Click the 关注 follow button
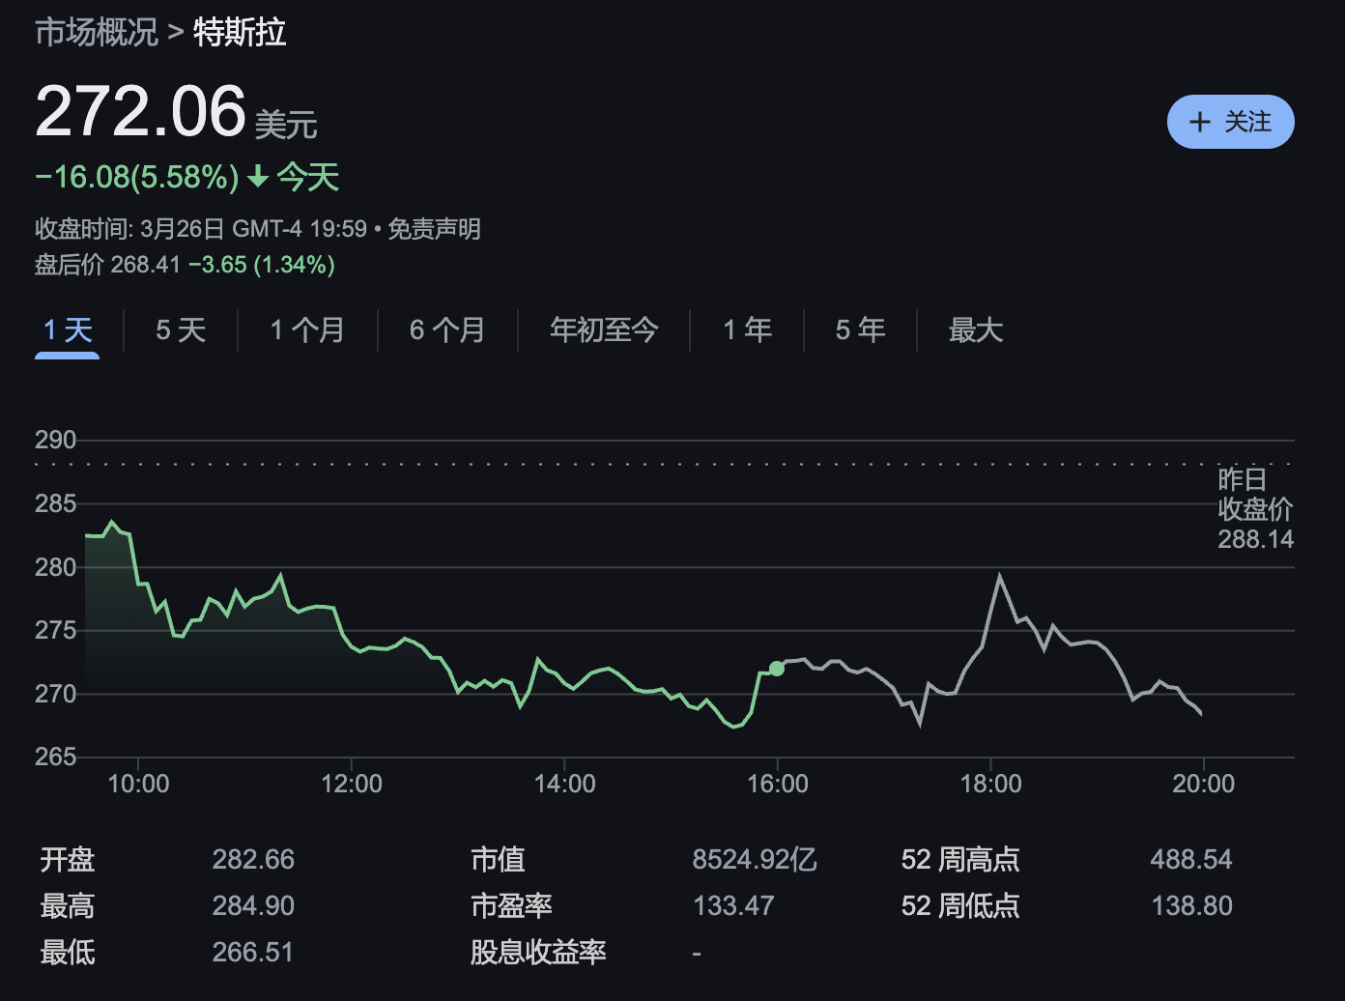1345x1001 pixels. 1230,122
